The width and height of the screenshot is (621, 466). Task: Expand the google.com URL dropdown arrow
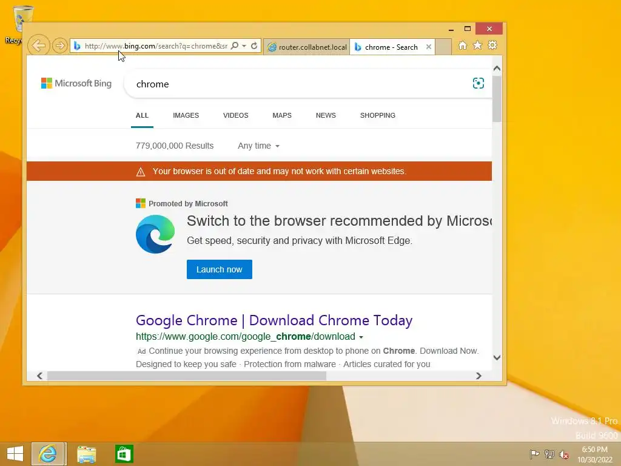coord(361,337)
